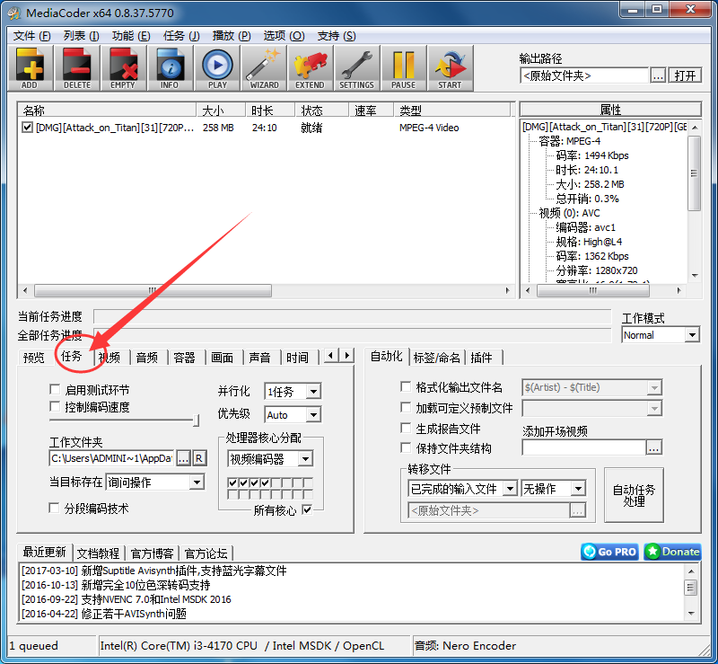Click the 打开 button beside output path
The width and height of the screenshot is (718, 664).
(685, 75)
